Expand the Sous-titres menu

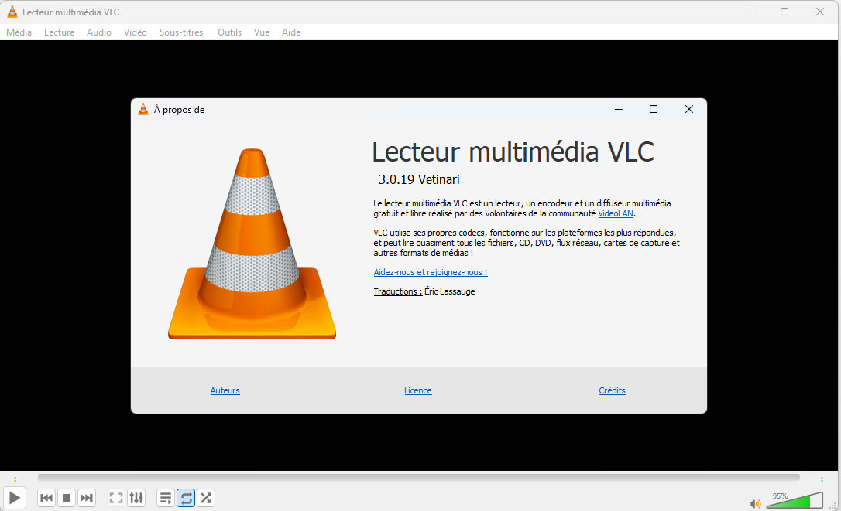tap(181, 32)
